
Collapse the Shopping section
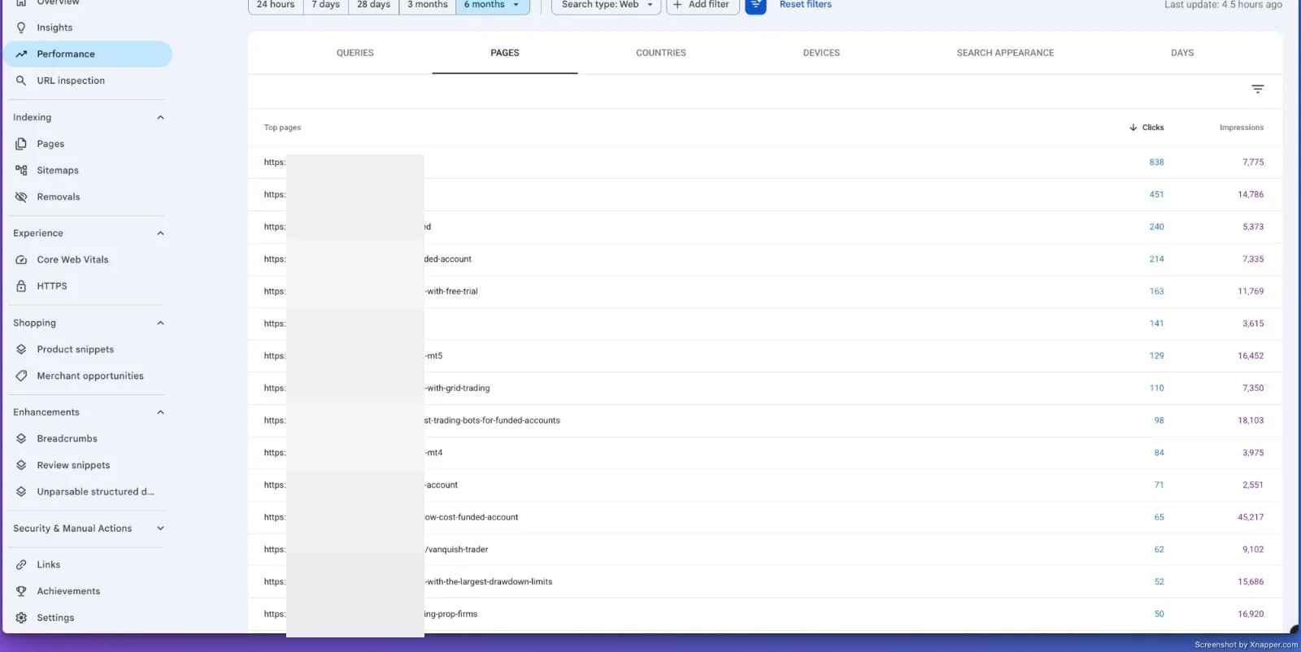pyautogui.click(x=160, y=323)
